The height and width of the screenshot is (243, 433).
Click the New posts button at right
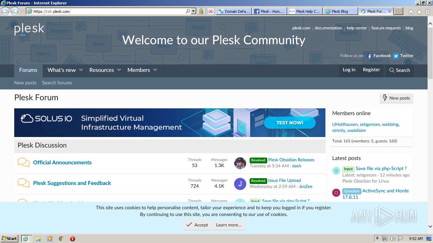[x=396, y=98]
